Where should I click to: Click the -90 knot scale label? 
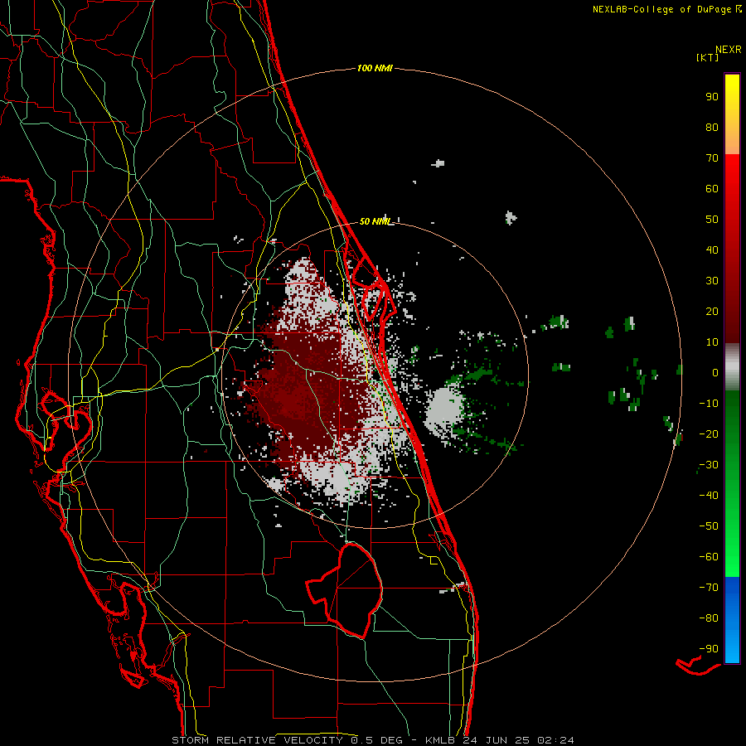[x=709, y=648]
